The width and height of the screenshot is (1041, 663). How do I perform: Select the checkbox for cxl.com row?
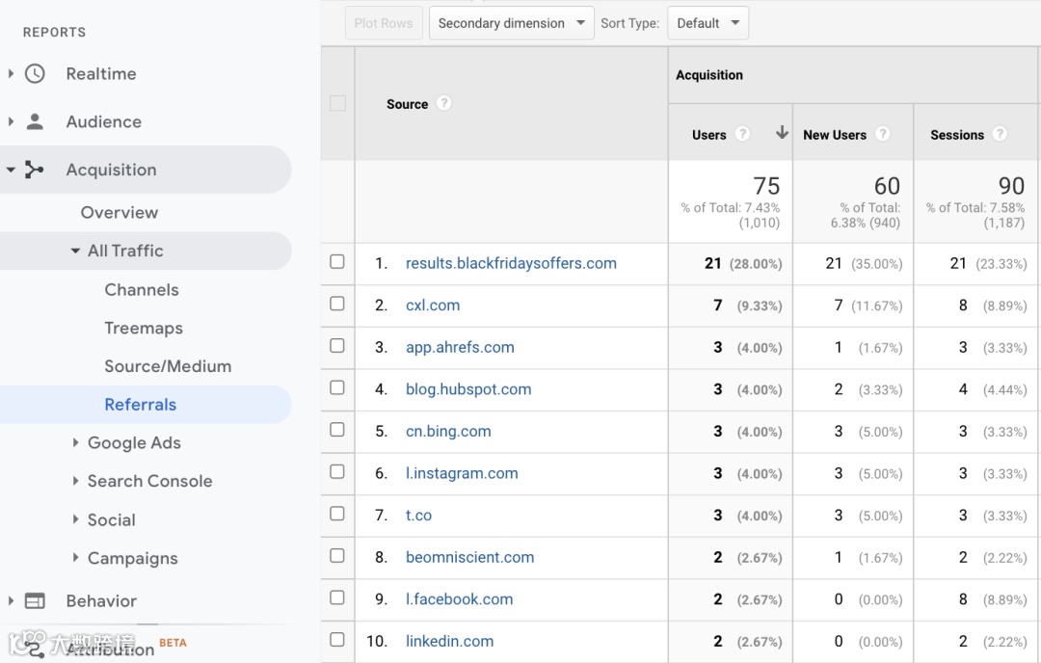(x=337, y=304)
